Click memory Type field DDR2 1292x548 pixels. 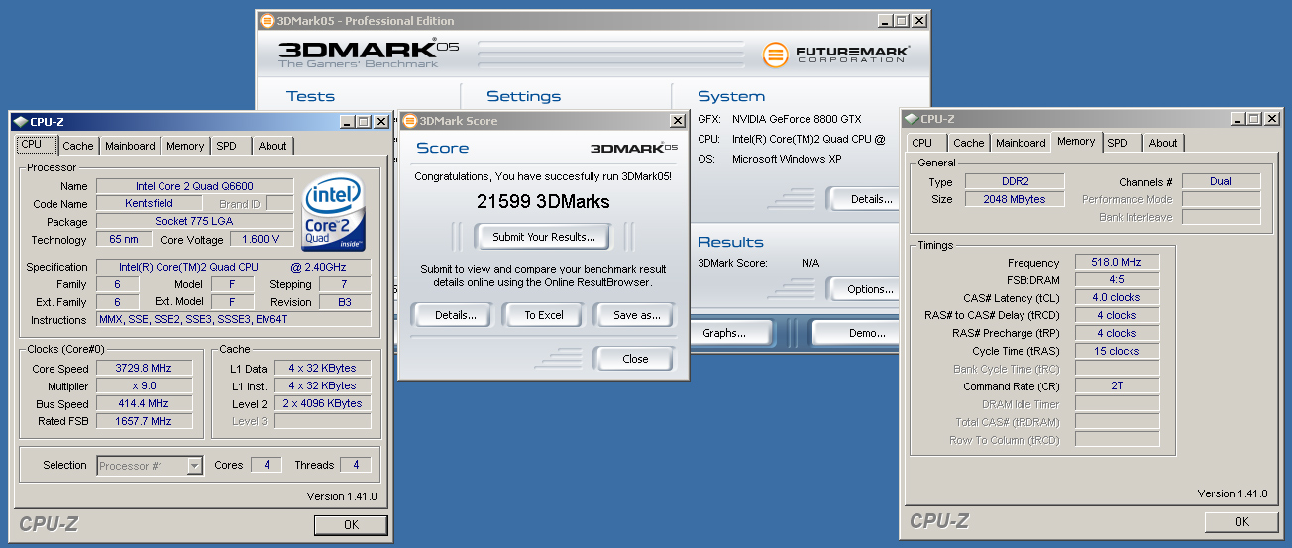coord(1014,182)
